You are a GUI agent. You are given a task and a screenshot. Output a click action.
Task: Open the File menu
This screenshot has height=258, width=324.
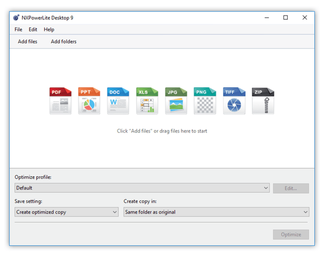tap(18, 30)
